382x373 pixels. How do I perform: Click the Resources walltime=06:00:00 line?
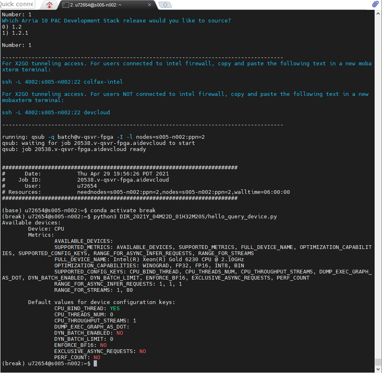coord(146,192)
